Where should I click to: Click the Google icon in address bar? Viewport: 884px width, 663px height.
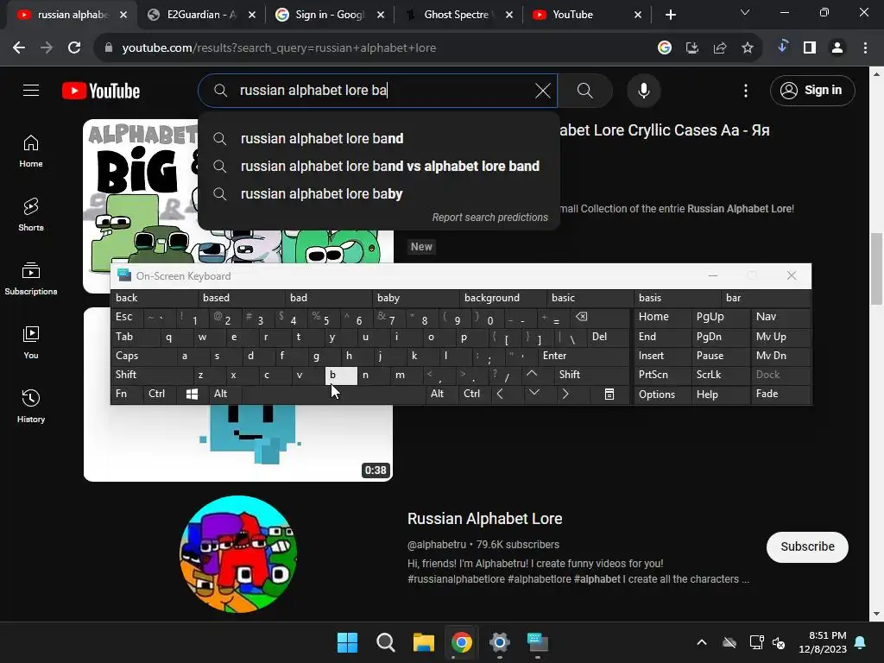(665, 48)
